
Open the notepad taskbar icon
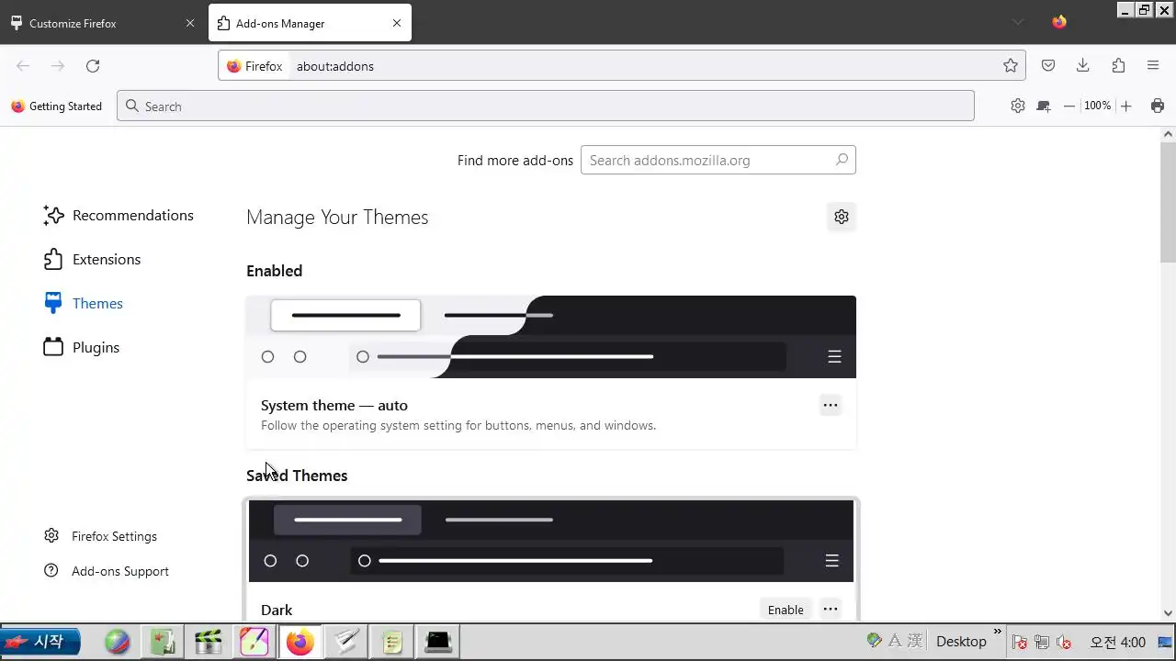[392, 642]
